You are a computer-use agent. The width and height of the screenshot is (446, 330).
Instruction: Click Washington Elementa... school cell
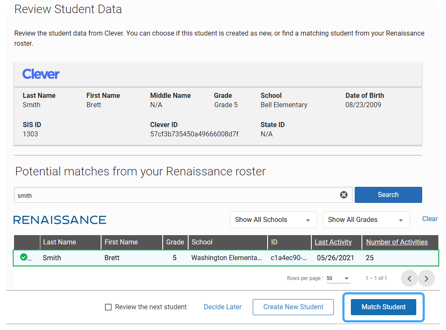click(x=226, y=258)
